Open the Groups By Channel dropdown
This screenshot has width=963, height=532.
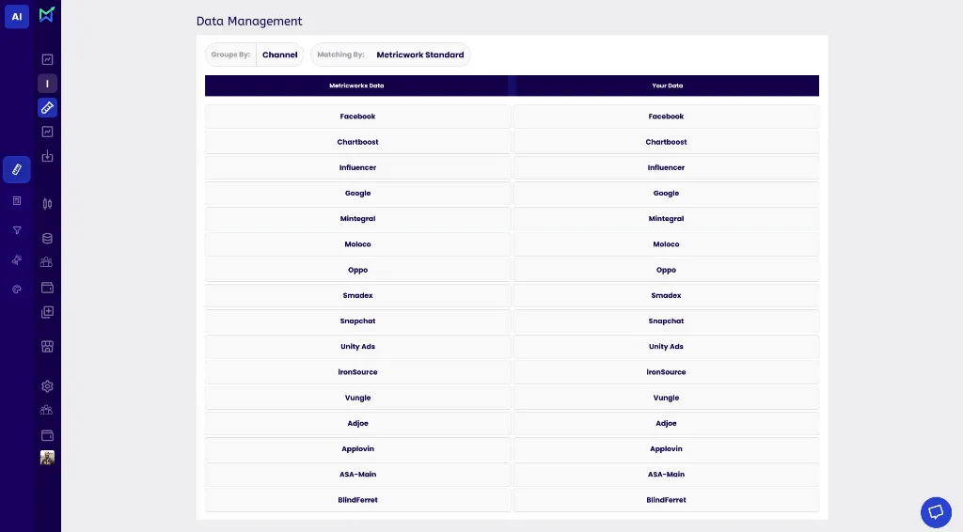[254, 55]
